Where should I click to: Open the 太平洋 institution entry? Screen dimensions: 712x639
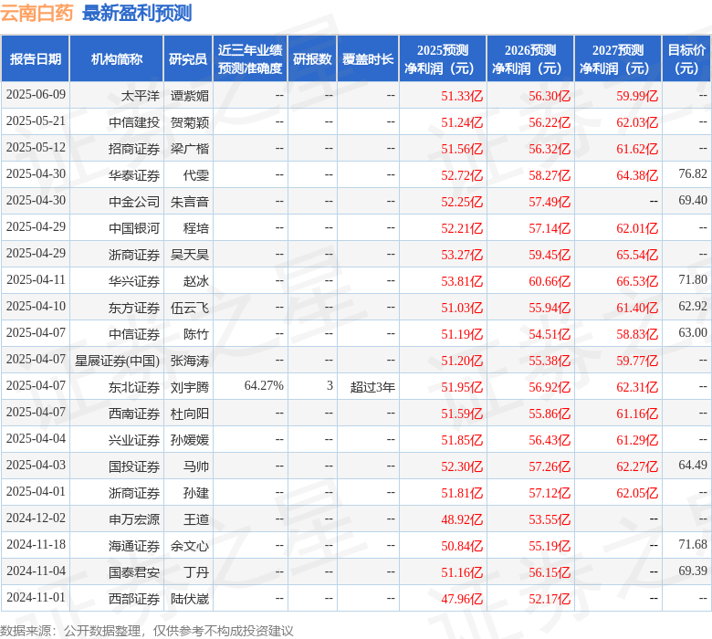pos(140,96)
